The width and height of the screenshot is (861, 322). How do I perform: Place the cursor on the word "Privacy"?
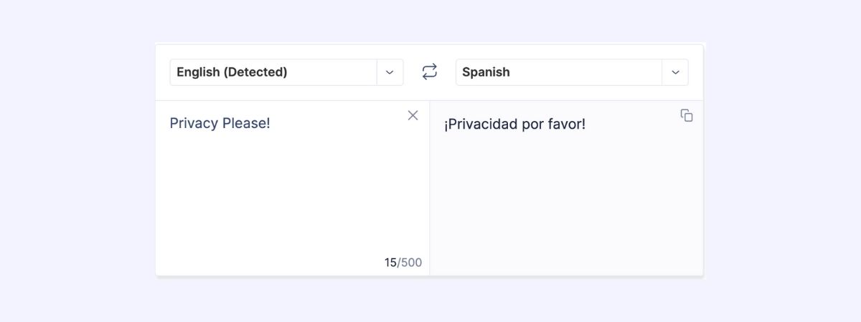(x=194, y=123)
